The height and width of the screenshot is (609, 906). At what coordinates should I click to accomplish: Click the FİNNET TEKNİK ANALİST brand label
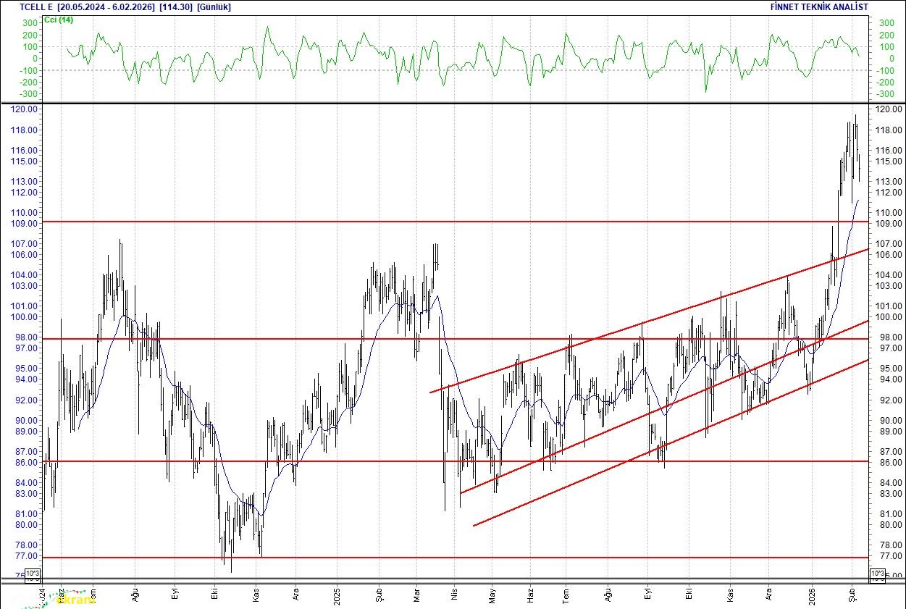coord(819,7)
